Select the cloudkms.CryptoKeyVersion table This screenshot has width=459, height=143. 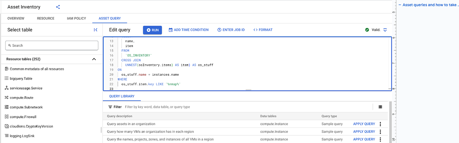click(x=31, y=126)
